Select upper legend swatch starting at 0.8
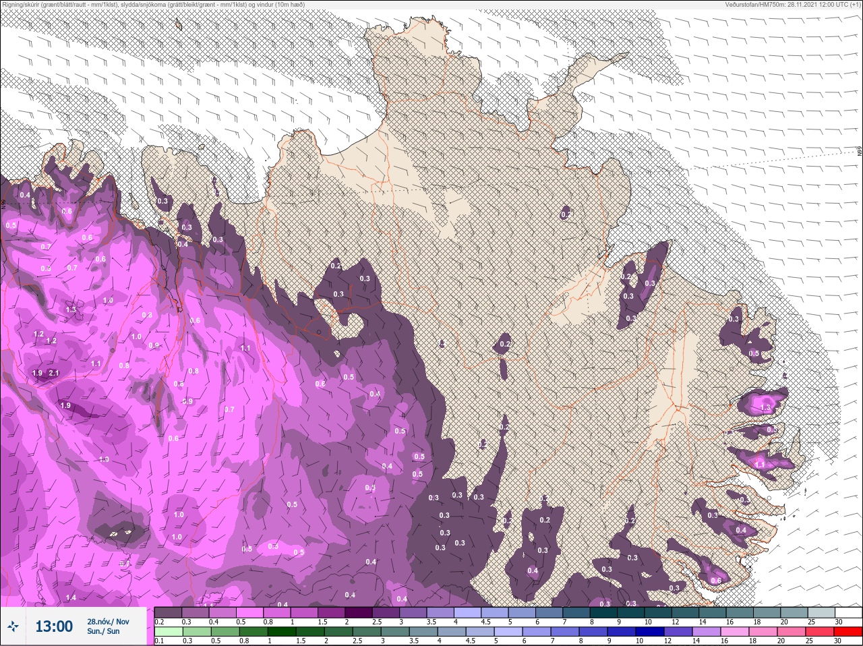The height and width of the screenshot is (646, 863). tap(277, 613)
